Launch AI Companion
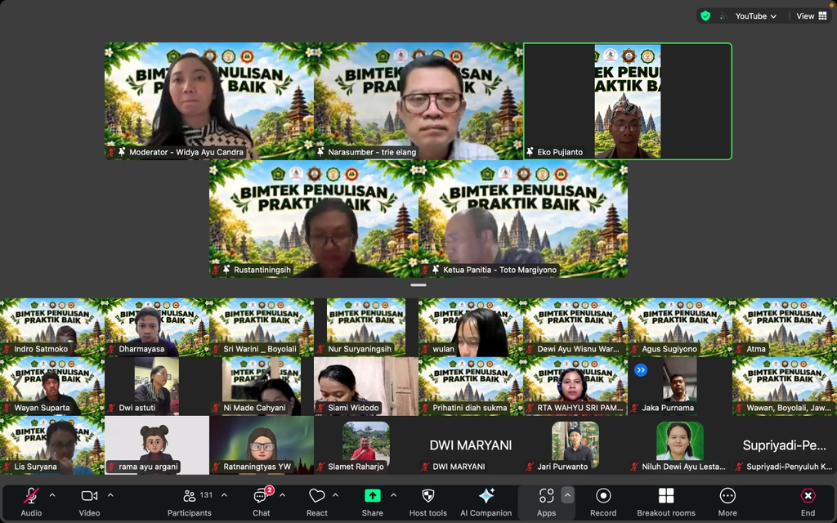 pyautogui.click(x=486, y=503)
